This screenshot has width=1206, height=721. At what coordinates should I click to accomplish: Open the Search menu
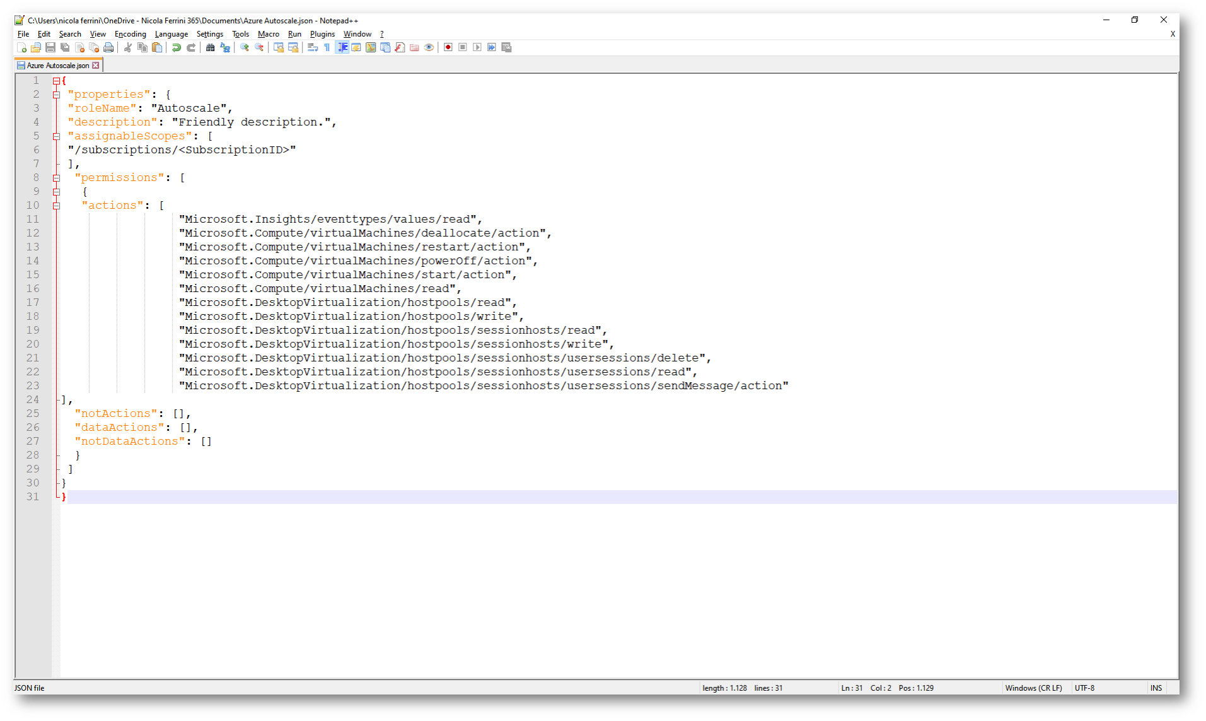pyautogui.click(x=70, y=34)
